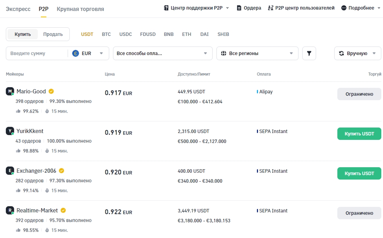Viewport: 383px width, 238px height.
Task: Open Все способы оплаты dropdown
Action: point(163,53)
